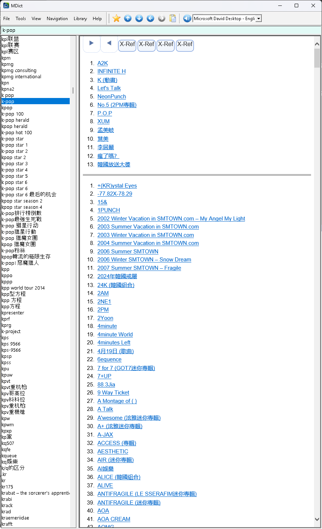Open the Microsoft David voice dropdown
322x529 pixels.
[x=258, y=19]
